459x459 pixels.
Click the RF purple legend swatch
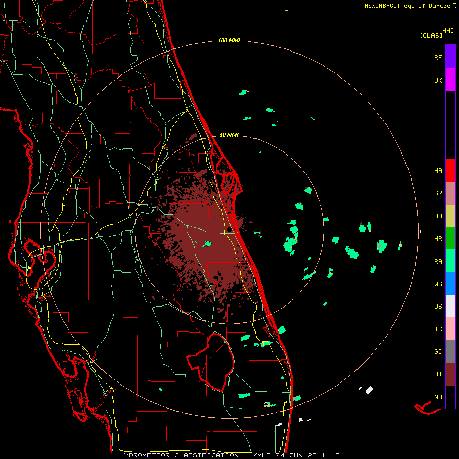coord(450,57)
